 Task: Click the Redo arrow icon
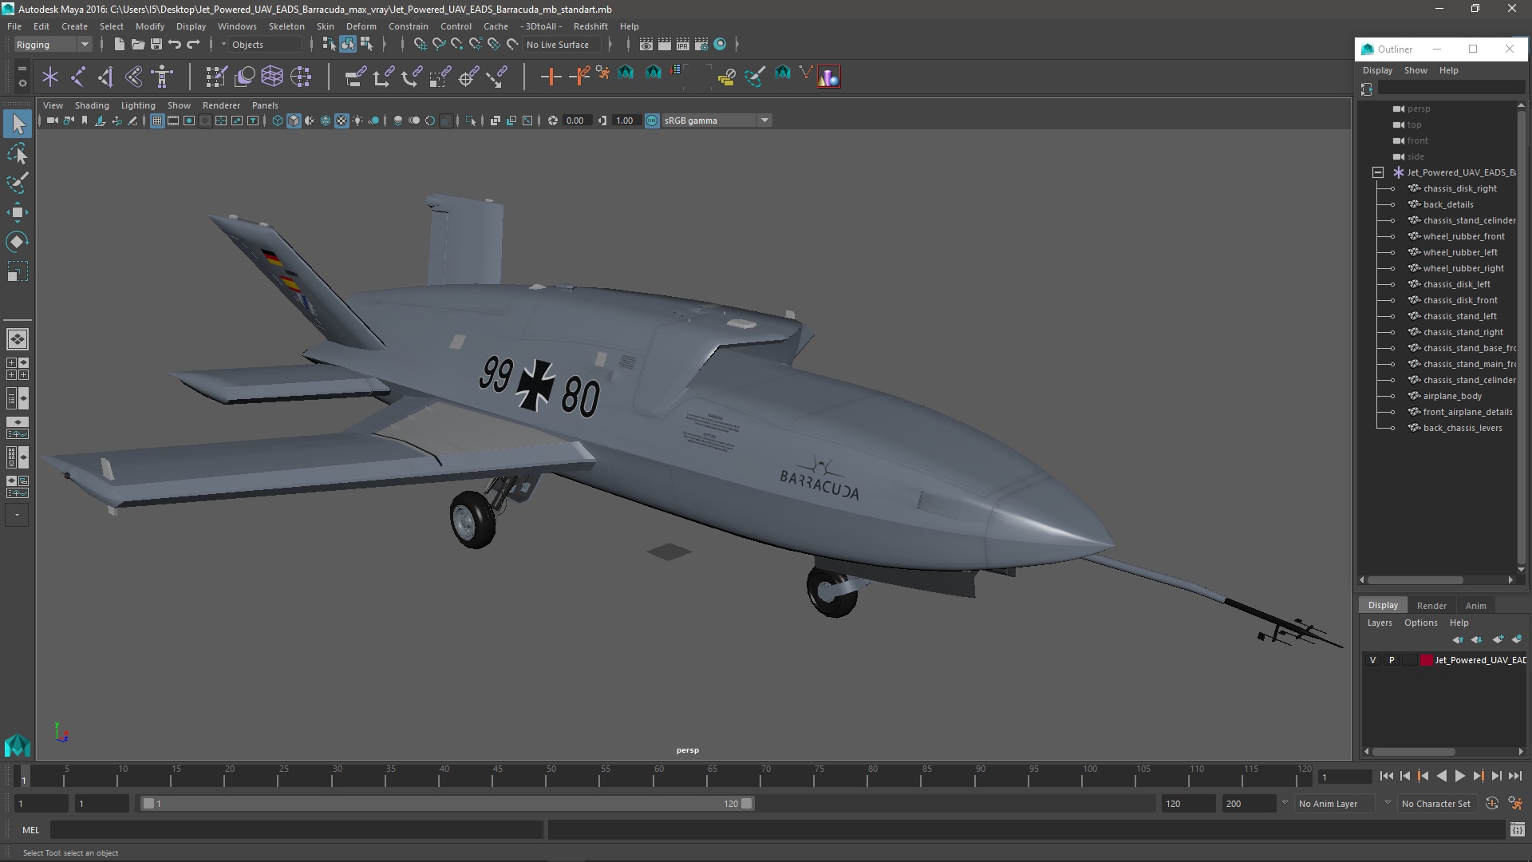(x=193, y=45)
